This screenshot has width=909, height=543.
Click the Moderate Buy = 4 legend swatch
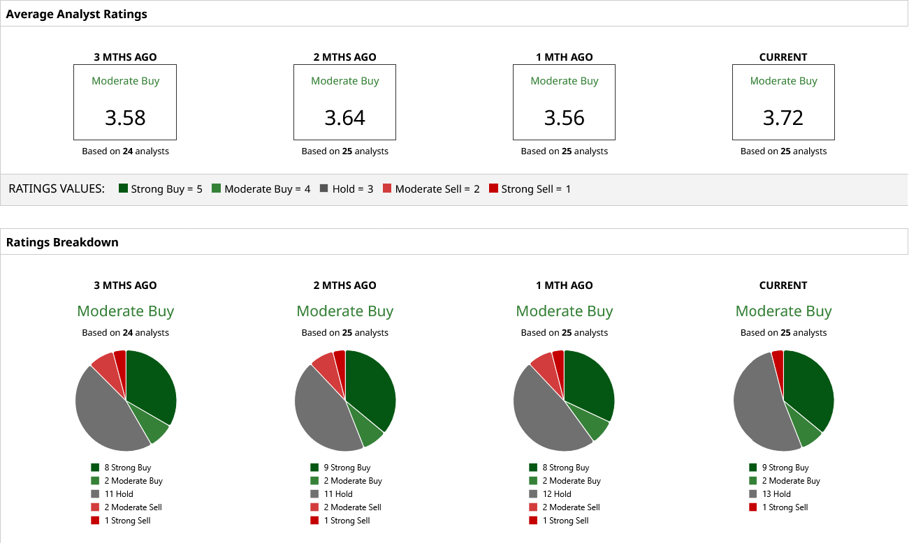[217, 188]
